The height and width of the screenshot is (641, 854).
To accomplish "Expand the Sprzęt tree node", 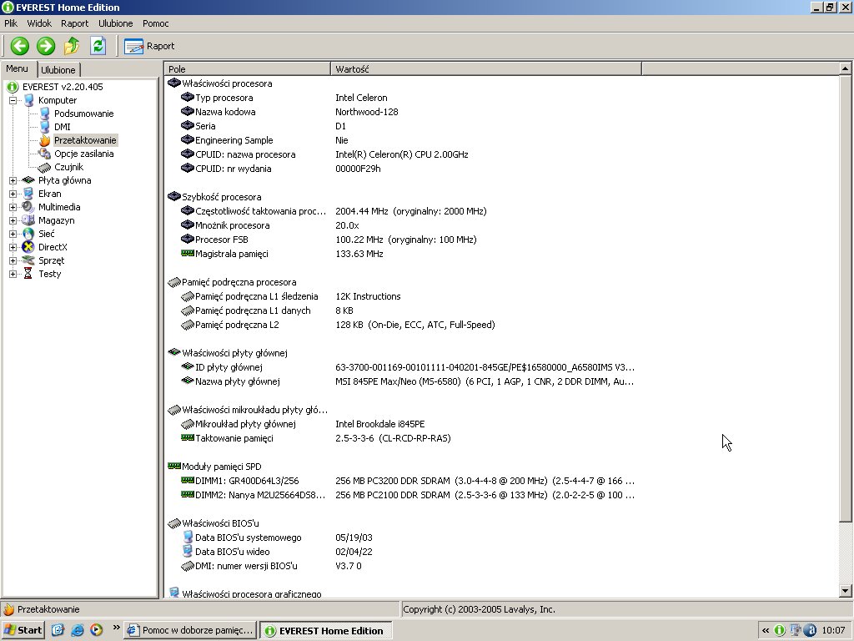I will [x=13, y=260].
